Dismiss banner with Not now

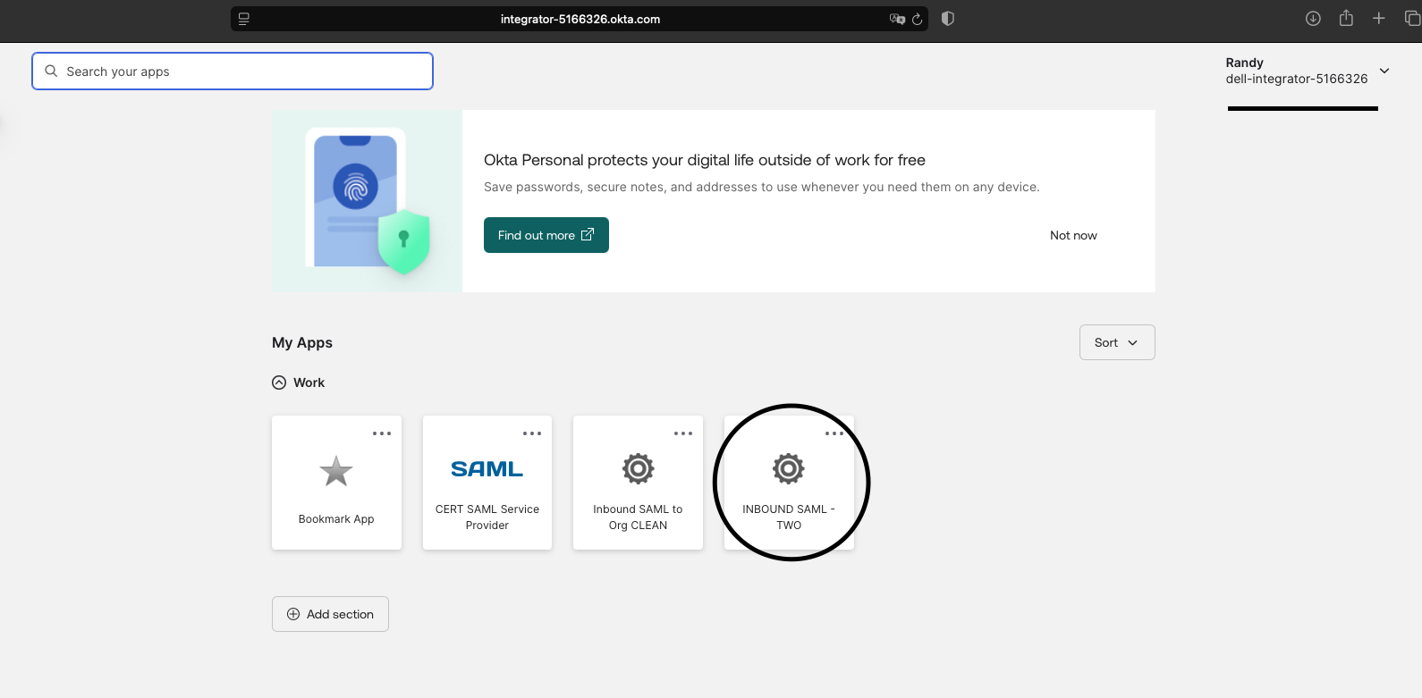[x=1073, y=235]
